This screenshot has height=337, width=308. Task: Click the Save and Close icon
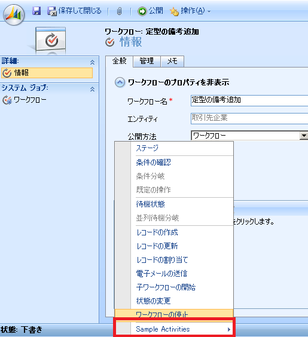(x=52, y=11)
